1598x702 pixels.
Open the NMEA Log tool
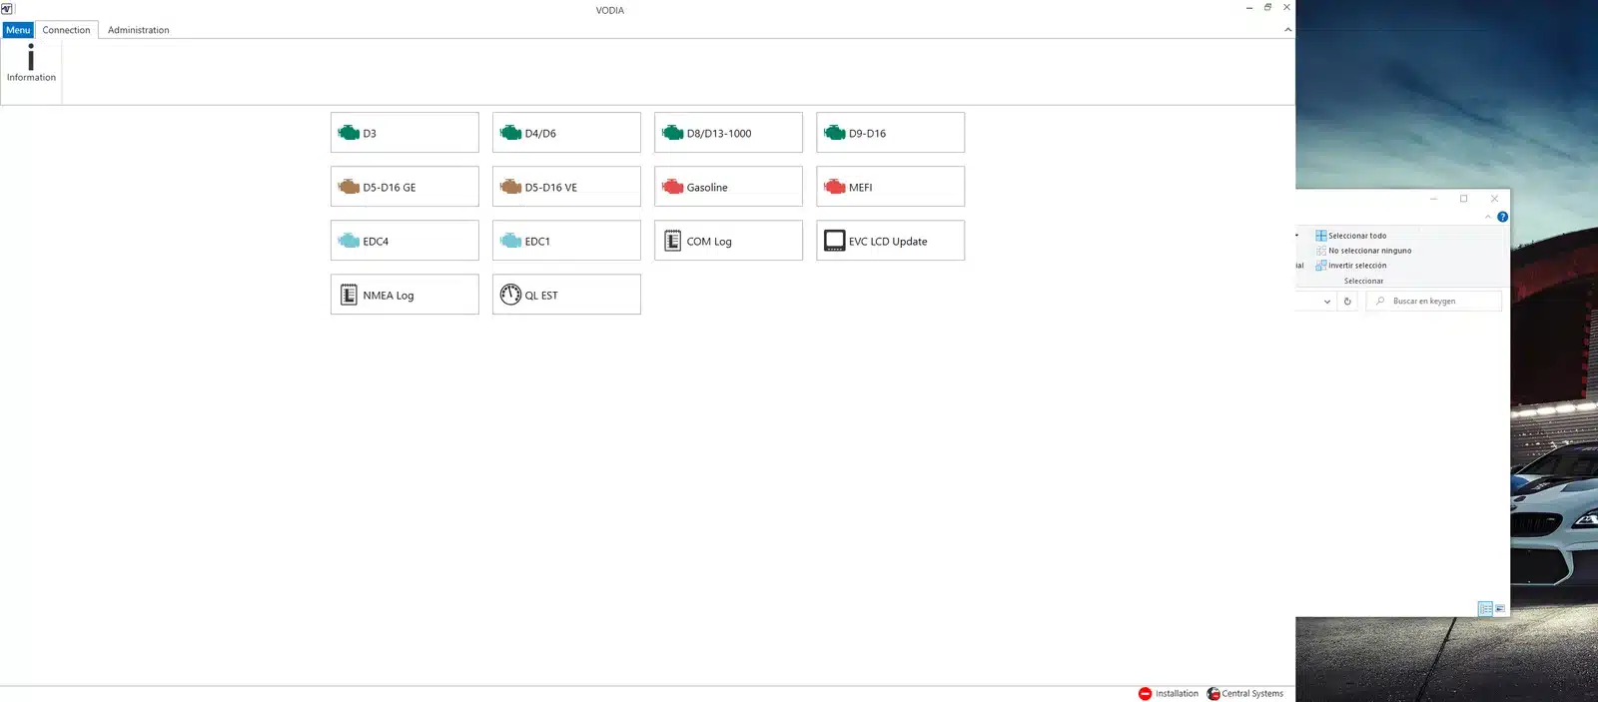tap(404, 295)
